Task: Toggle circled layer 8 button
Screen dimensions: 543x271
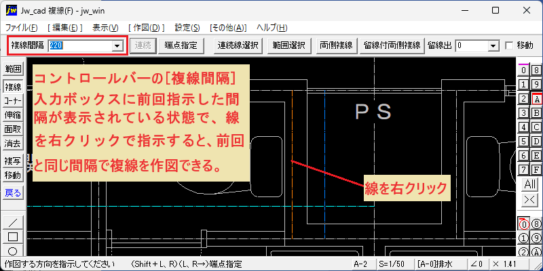Action: click(x=536, y=224)
